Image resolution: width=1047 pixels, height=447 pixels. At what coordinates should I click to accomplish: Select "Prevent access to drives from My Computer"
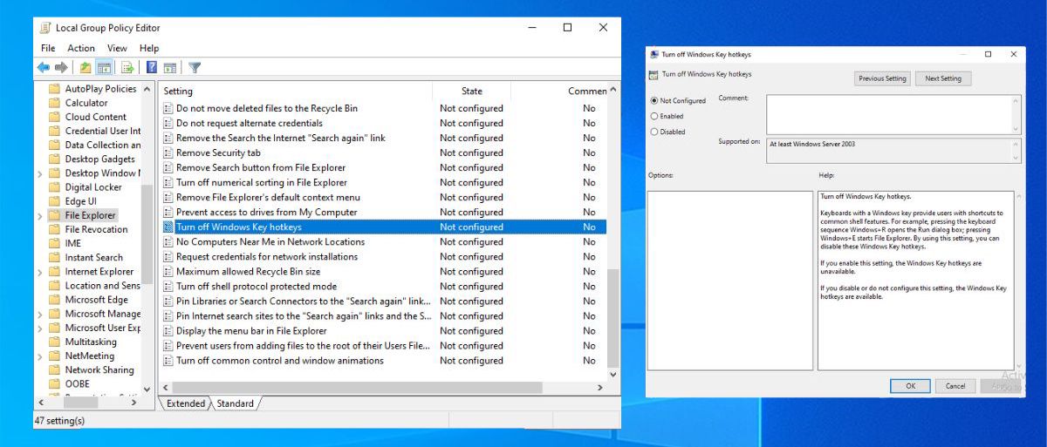click(x=267, y=212)
